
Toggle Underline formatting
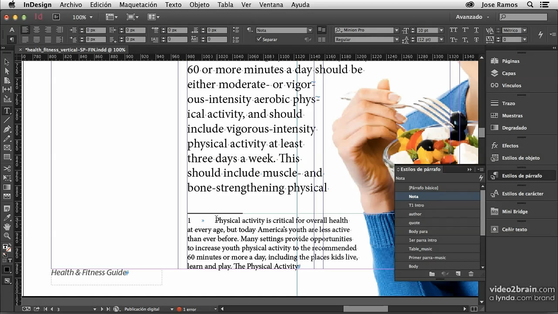click(476, 30)
